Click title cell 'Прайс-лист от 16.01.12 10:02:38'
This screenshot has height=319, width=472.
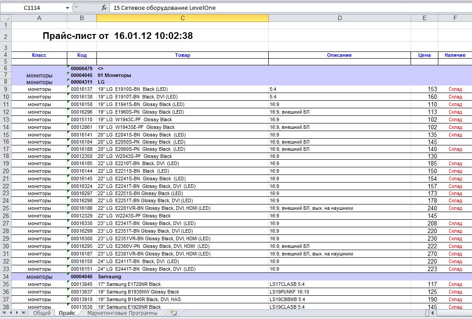point(118,36)
